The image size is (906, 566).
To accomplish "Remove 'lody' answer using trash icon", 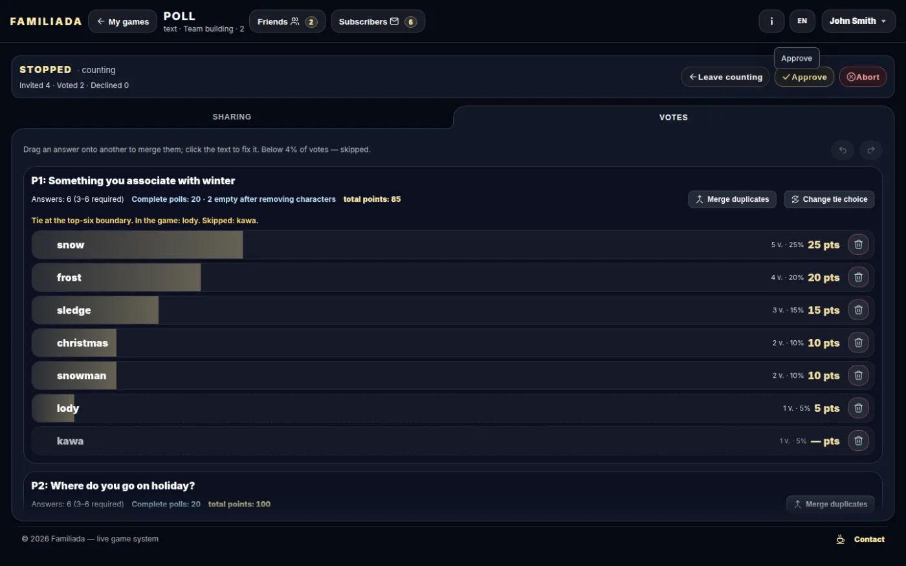I will [x=858, y=408].
